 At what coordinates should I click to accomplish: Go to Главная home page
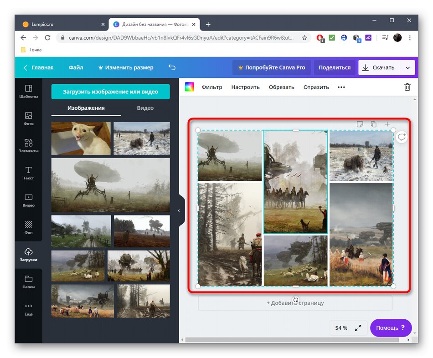tap(39, 67)
